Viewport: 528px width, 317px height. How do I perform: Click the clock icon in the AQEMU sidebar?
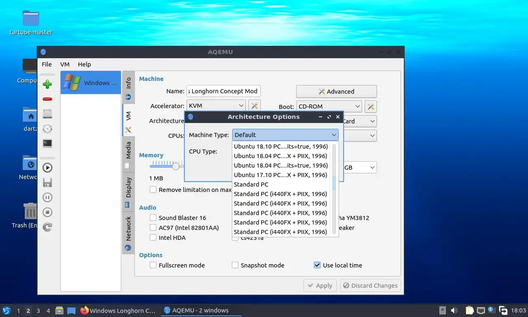click(47, 129)
